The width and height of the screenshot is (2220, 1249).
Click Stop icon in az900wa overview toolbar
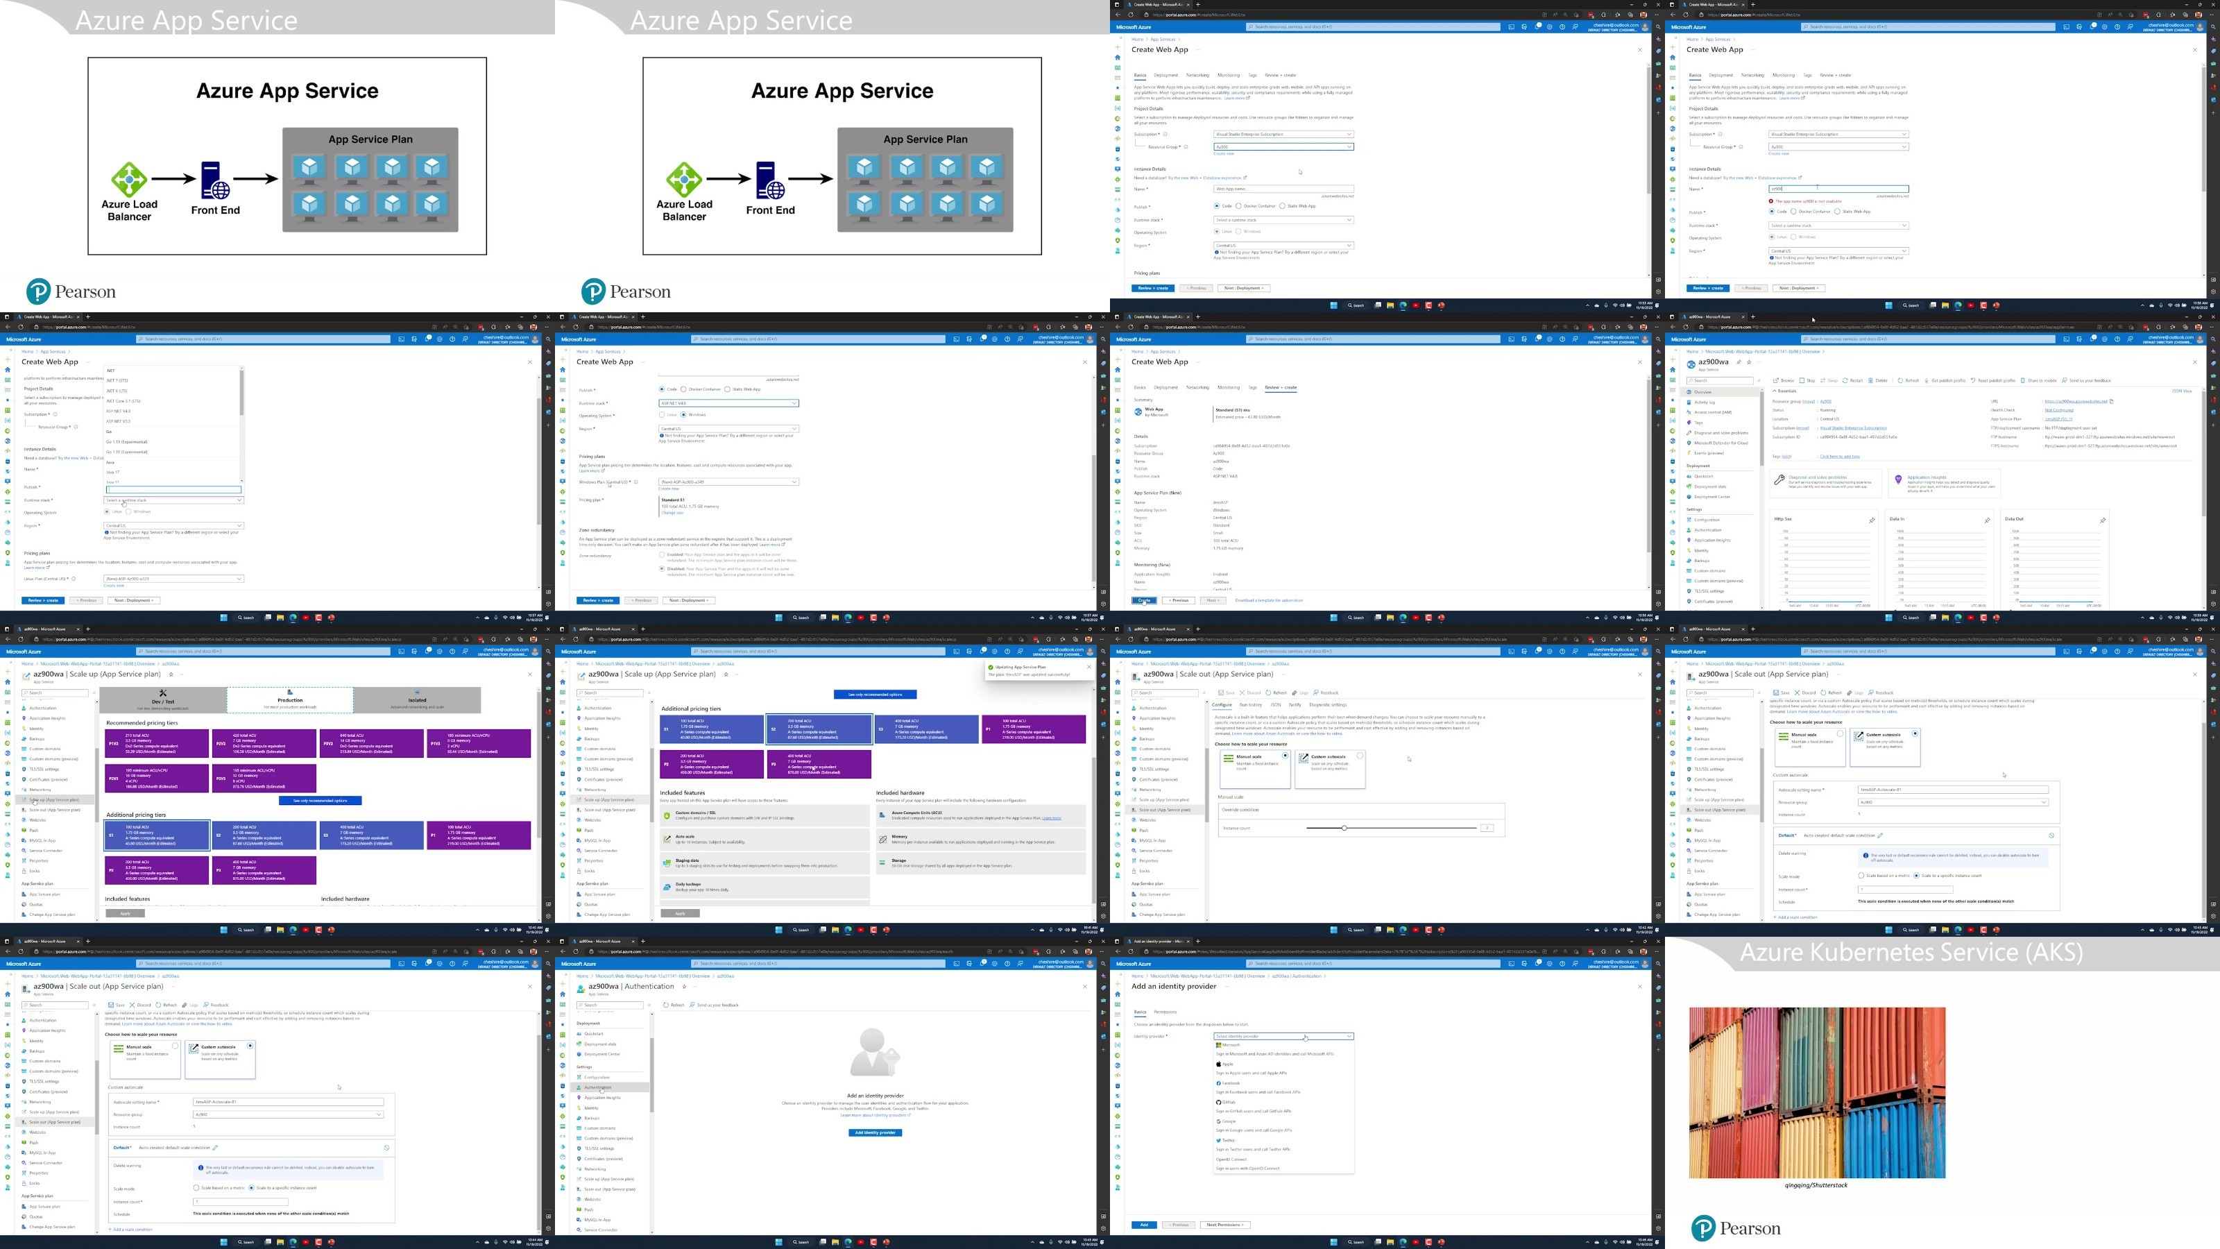(1802, 381)
